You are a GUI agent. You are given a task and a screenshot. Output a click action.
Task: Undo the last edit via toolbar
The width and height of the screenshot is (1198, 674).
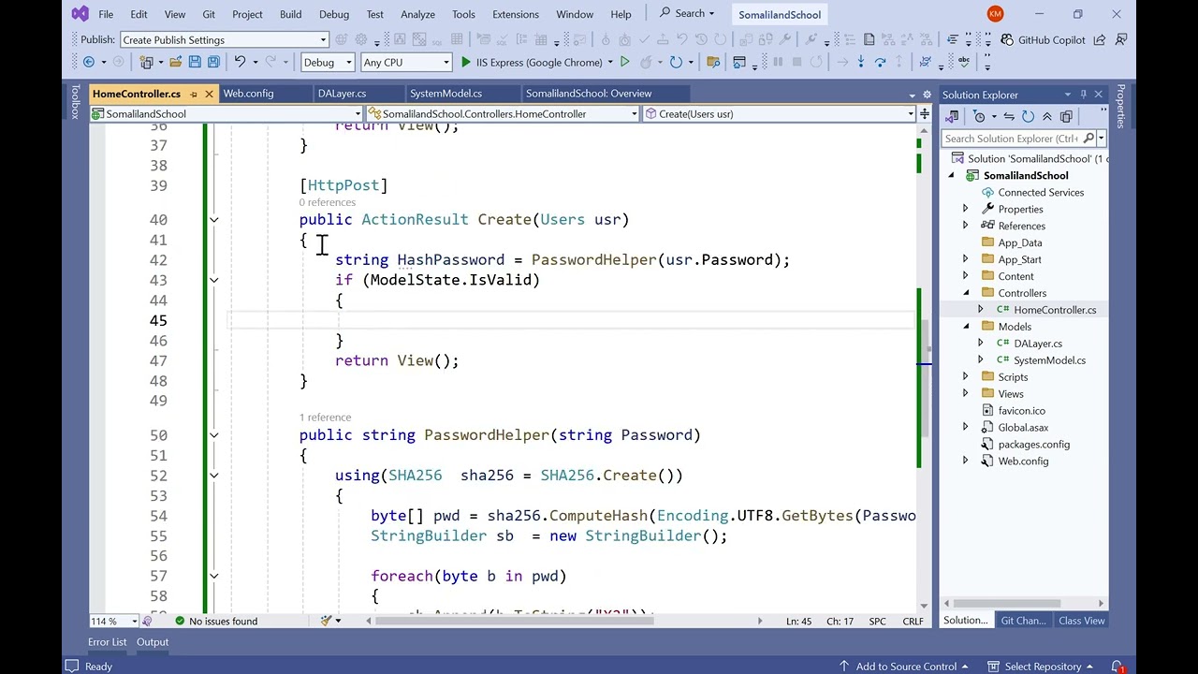240,62
